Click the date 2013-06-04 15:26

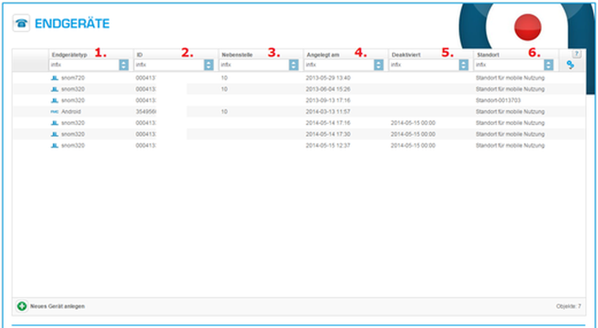[328, 89]
